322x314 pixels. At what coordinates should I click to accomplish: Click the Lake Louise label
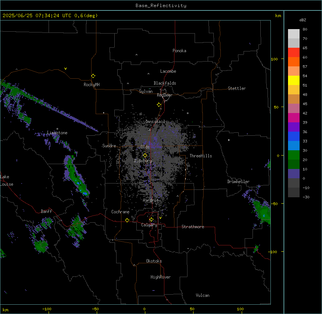click(x=7, y=180)
